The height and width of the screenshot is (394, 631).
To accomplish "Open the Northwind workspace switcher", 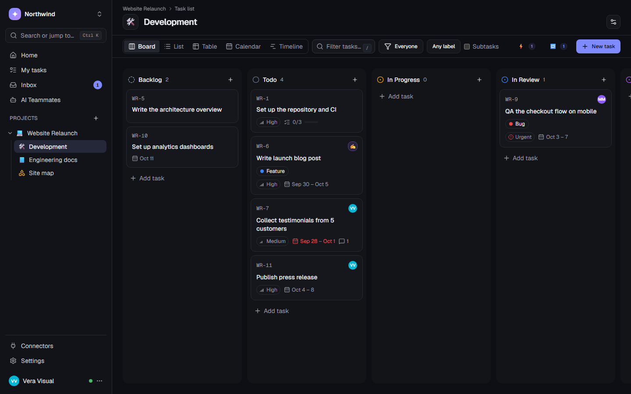I will pyautogui.click(x=56, y=14).
